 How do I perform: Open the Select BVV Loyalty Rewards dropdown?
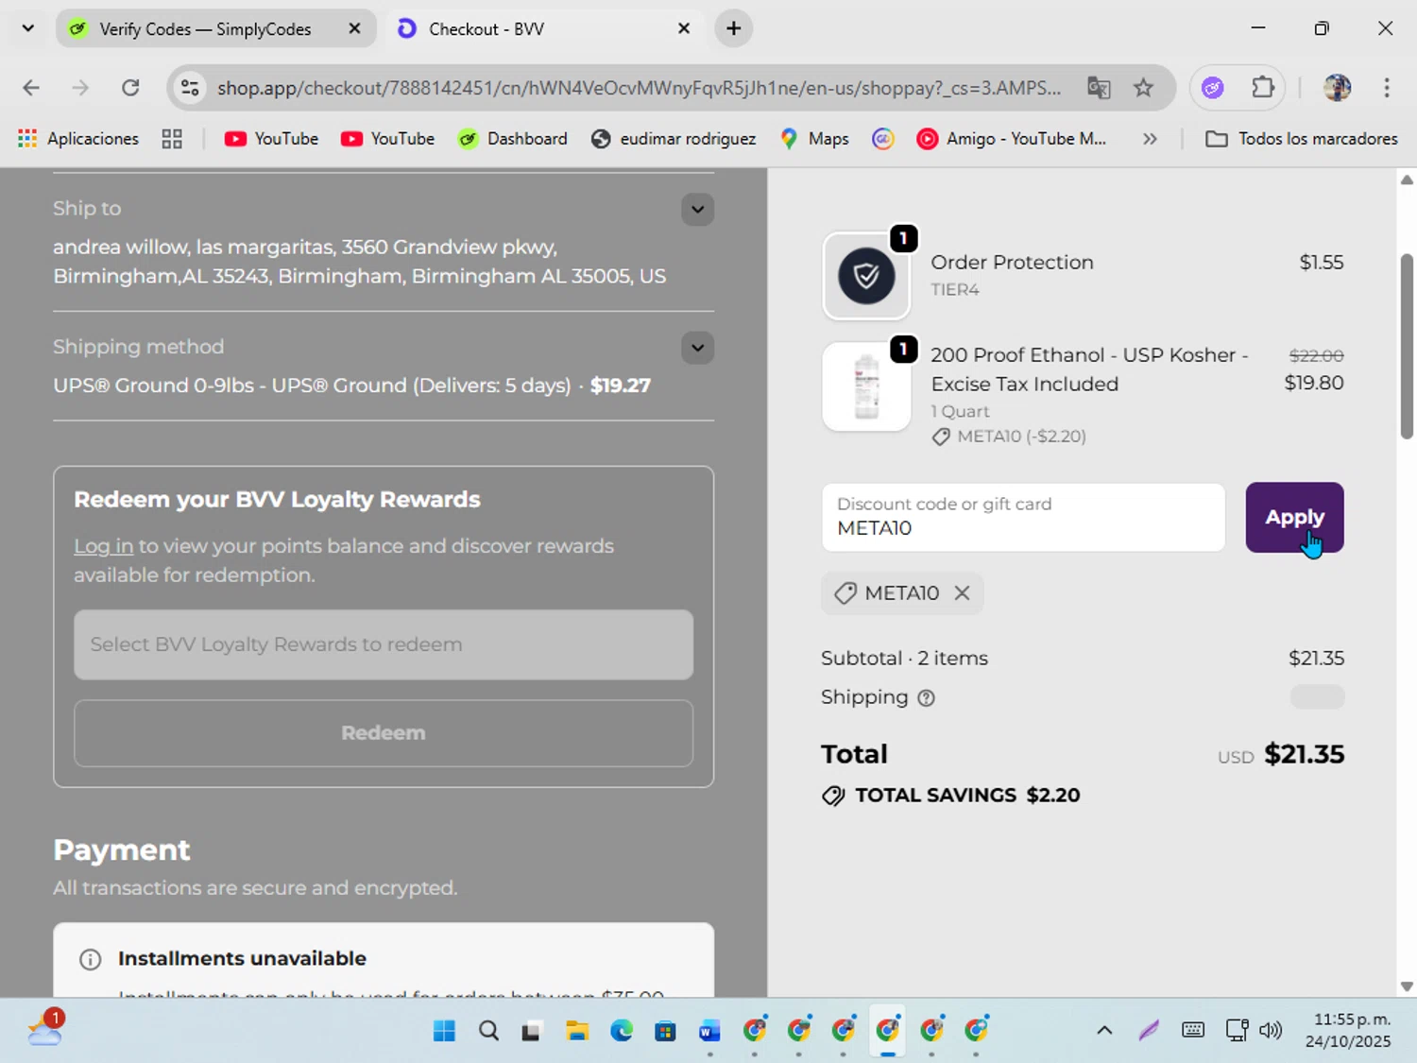pyautogui.click(x=384, y=644)
